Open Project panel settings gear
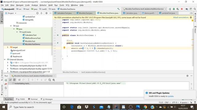Viewport: 197px width, 110px height. point(46,13)
